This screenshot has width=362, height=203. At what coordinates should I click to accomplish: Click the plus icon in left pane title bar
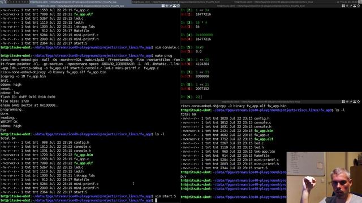pos(167,6)
